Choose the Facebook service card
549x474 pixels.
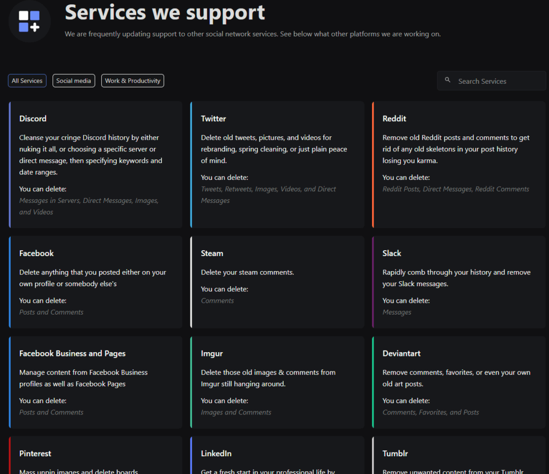(95, 282)
